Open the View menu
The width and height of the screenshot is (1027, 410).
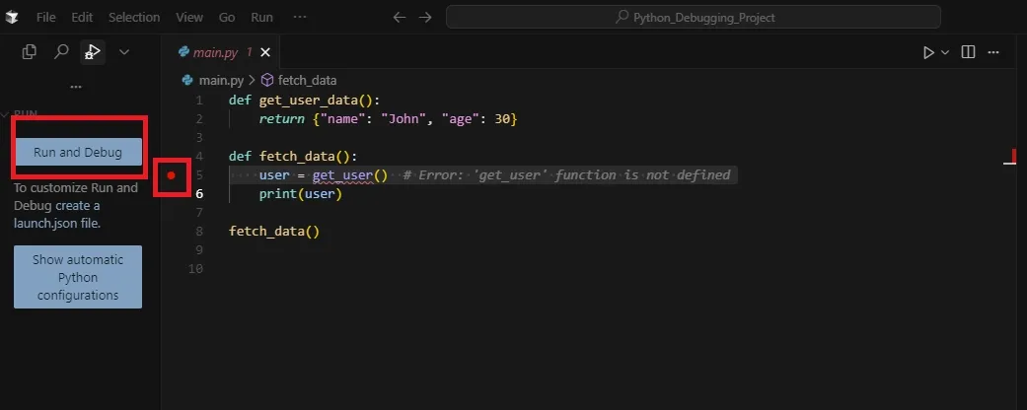pos(189,18)
